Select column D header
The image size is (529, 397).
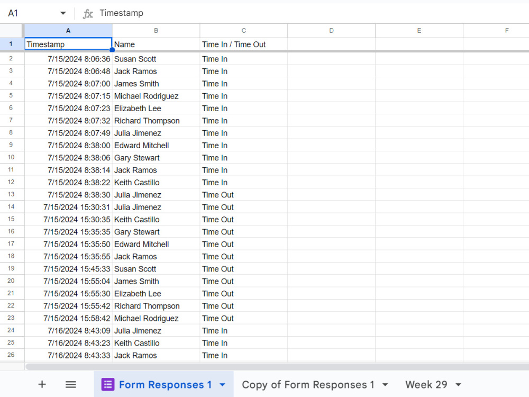tap(331, 31)
